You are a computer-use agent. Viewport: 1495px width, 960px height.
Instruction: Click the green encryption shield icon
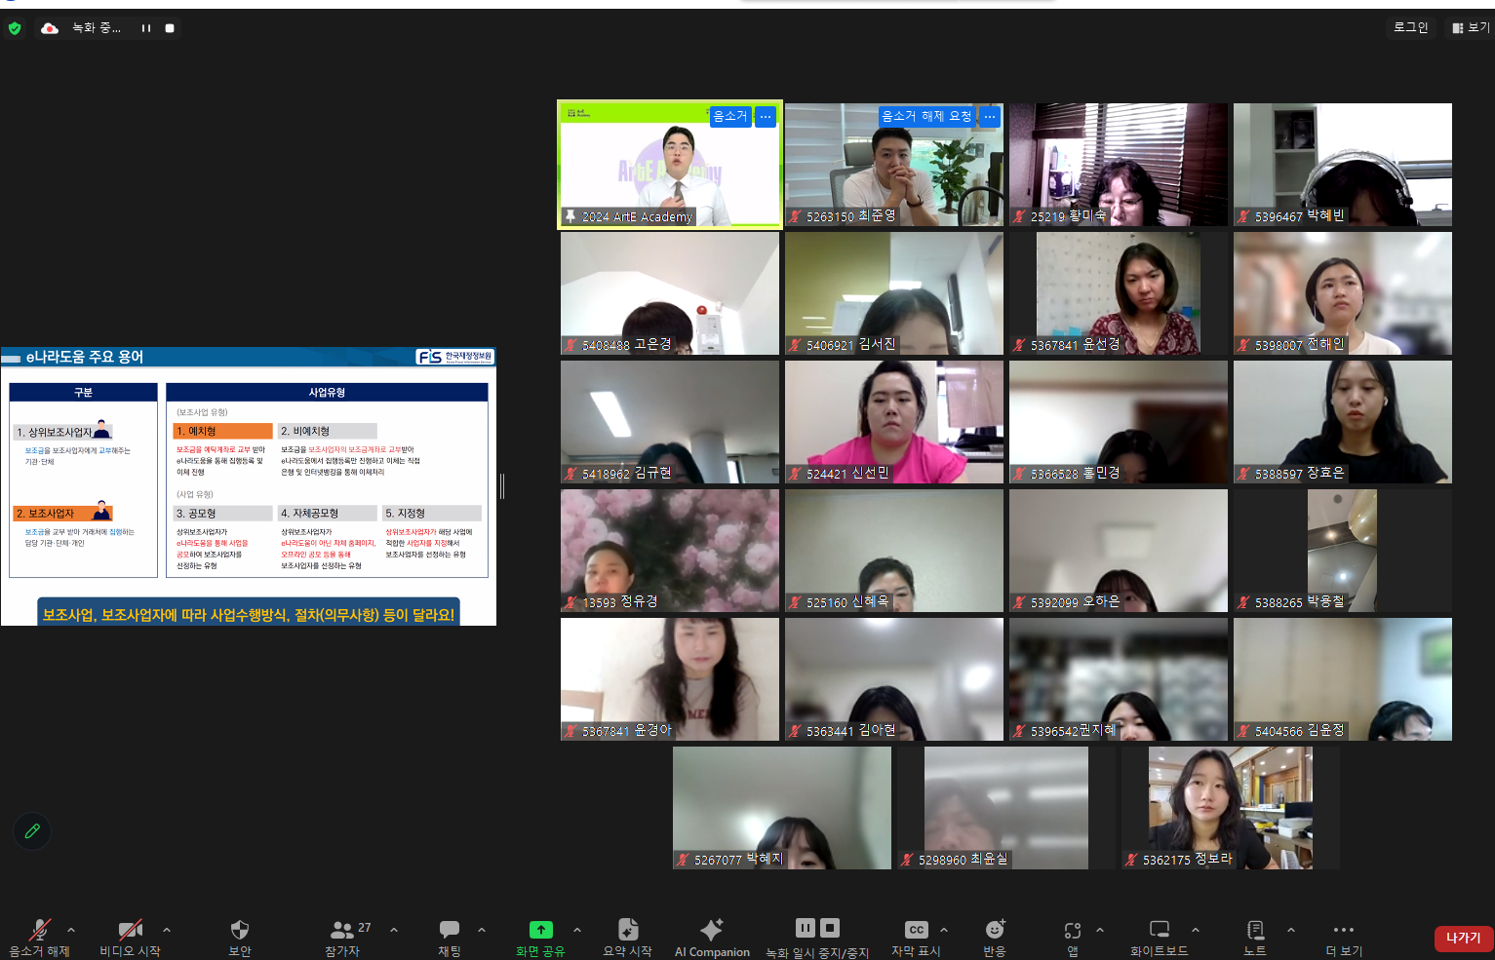[x=15, y=28]
